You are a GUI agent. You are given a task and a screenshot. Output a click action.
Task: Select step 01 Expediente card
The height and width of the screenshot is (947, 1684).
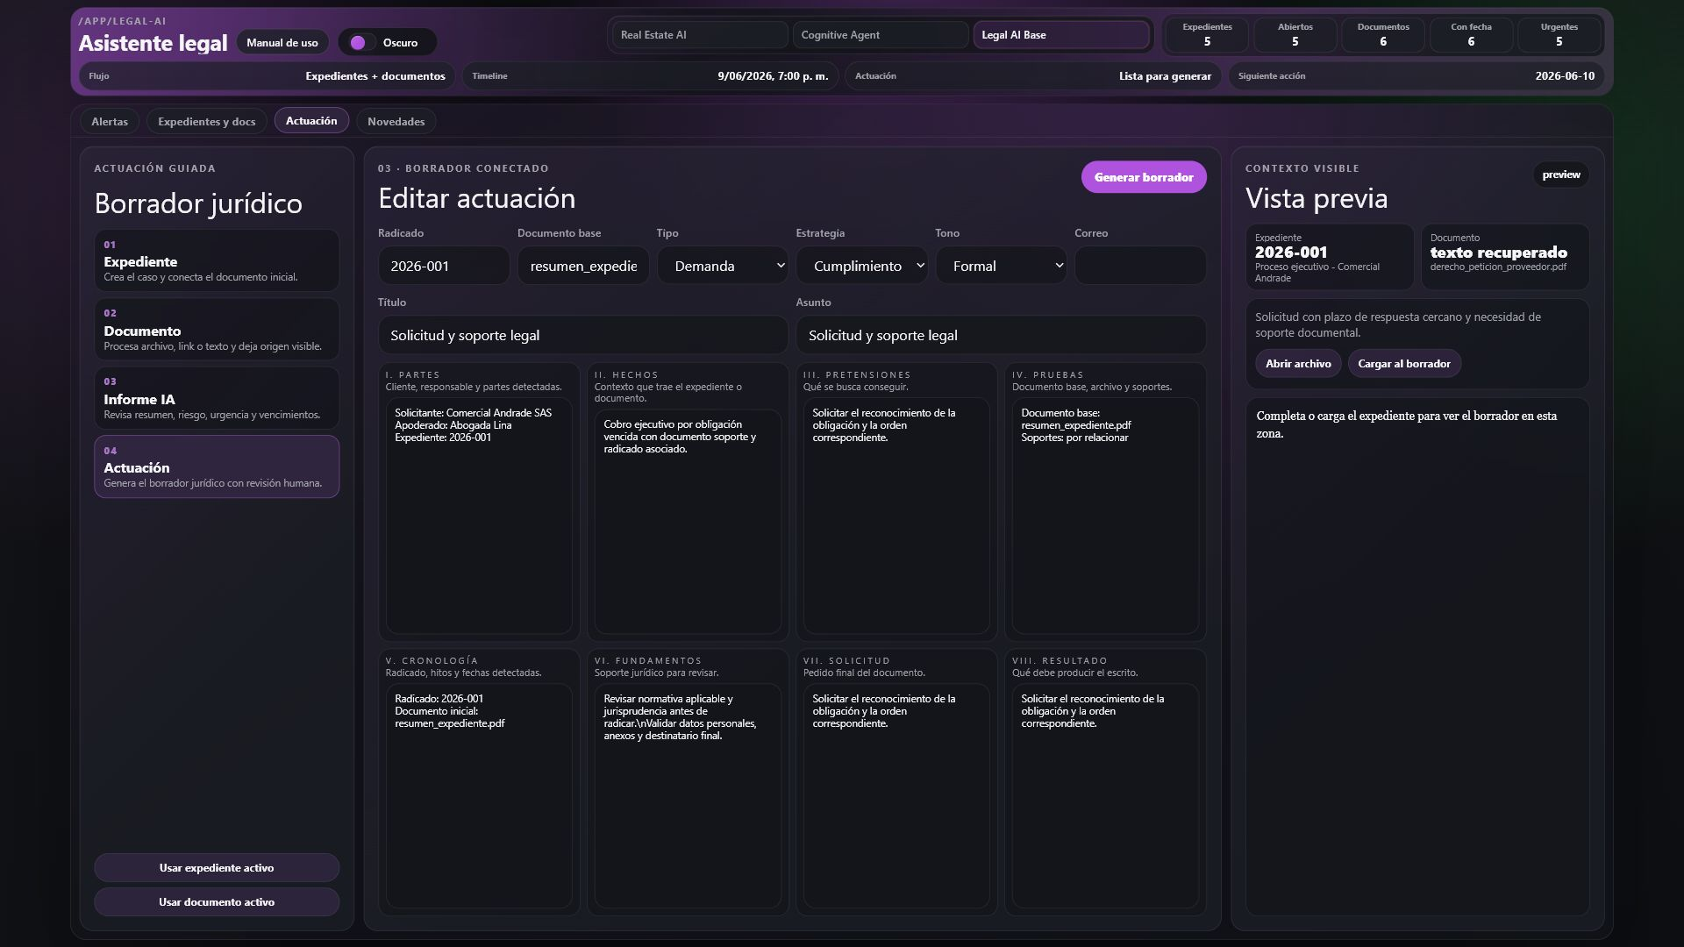click(217, 260)
